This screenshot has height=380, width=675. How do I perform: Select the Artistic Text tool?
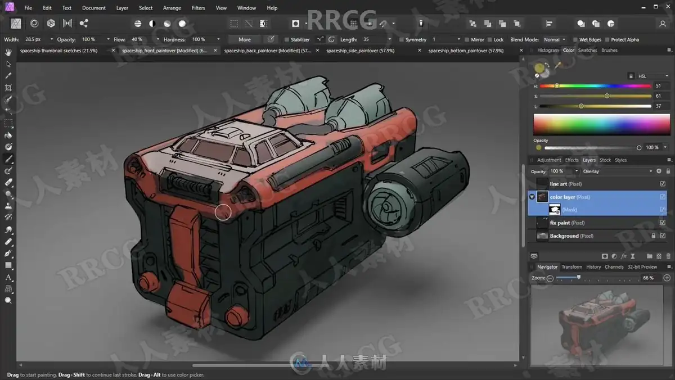[8, 277]
